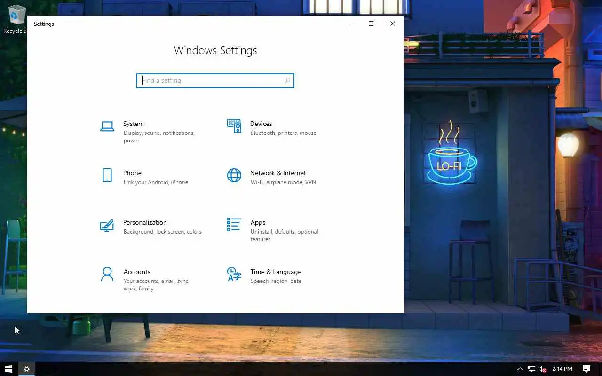Open the Time & Language icon
The image size is (602, 376).
click(234, 274)
